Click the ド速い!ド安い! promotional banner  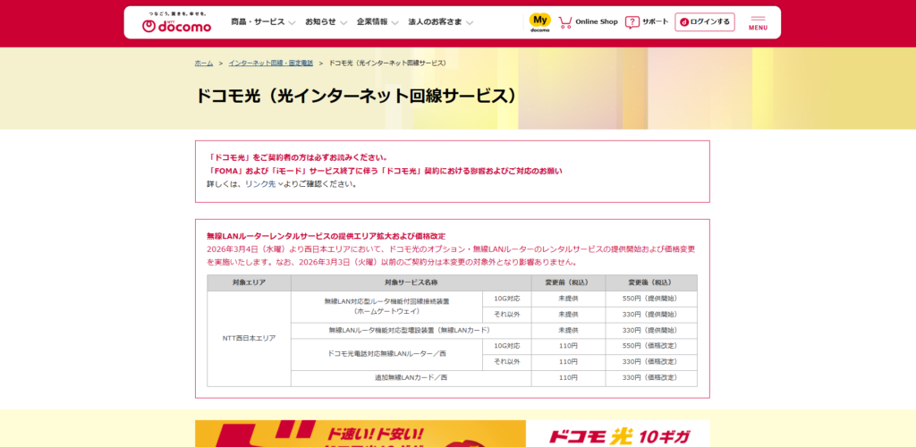tap(360, 434)
